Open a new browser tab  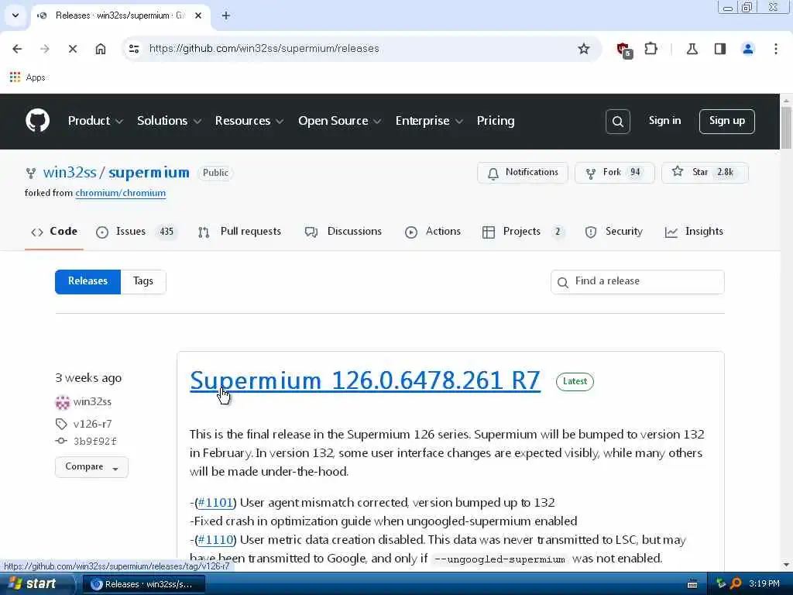pos(226,15)
